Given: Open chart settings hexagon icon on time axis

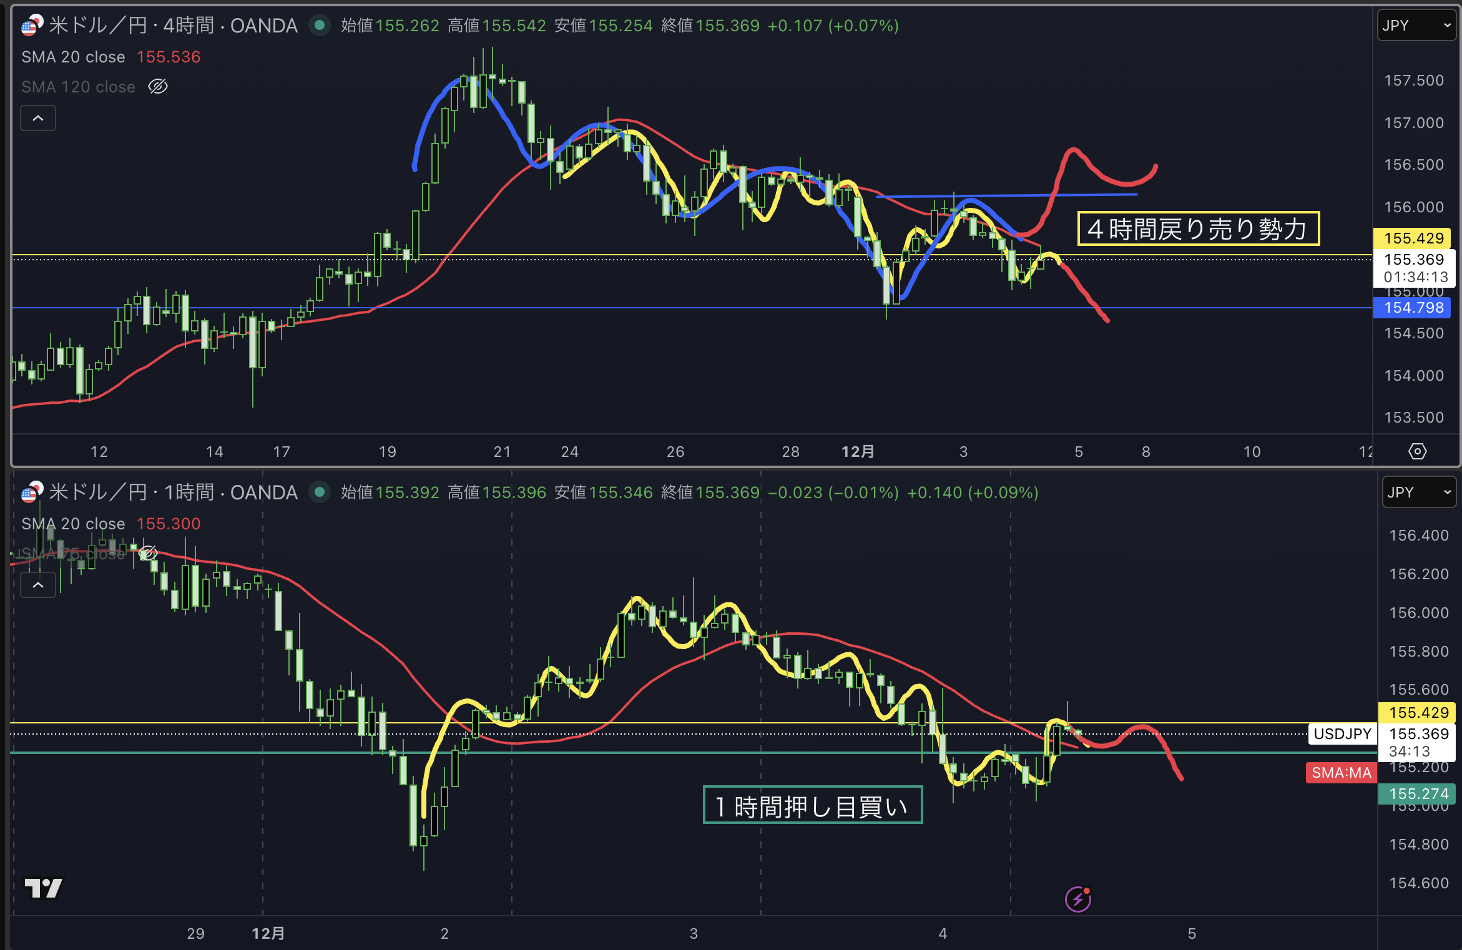Looking at the screenshot, I should 1417,451.
